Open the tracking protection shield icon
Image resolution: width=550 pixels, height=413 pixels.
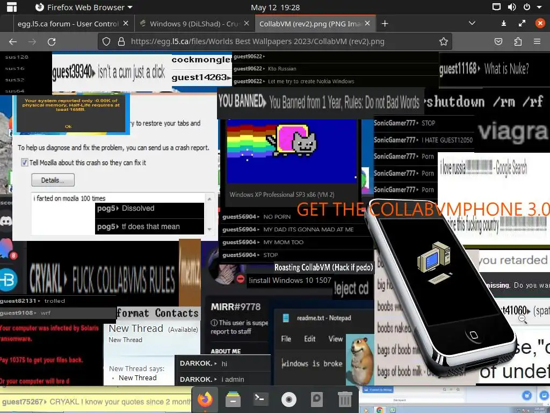[x=106, y=42]
